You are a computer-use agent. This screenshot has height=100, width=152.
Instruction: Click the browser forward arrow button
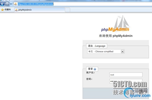tap(7, 4)
